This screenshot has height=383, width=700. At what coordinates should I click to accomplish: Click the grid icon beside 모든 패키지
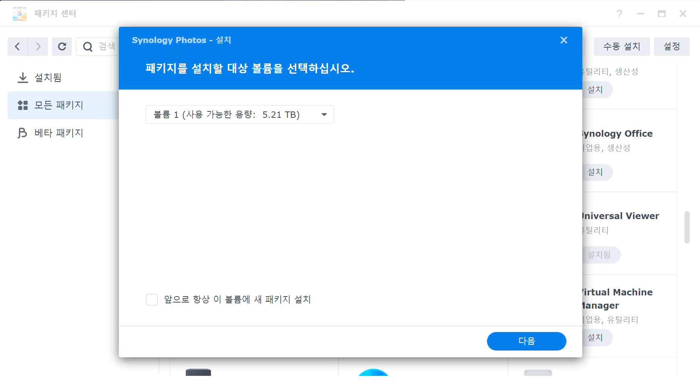23,105
